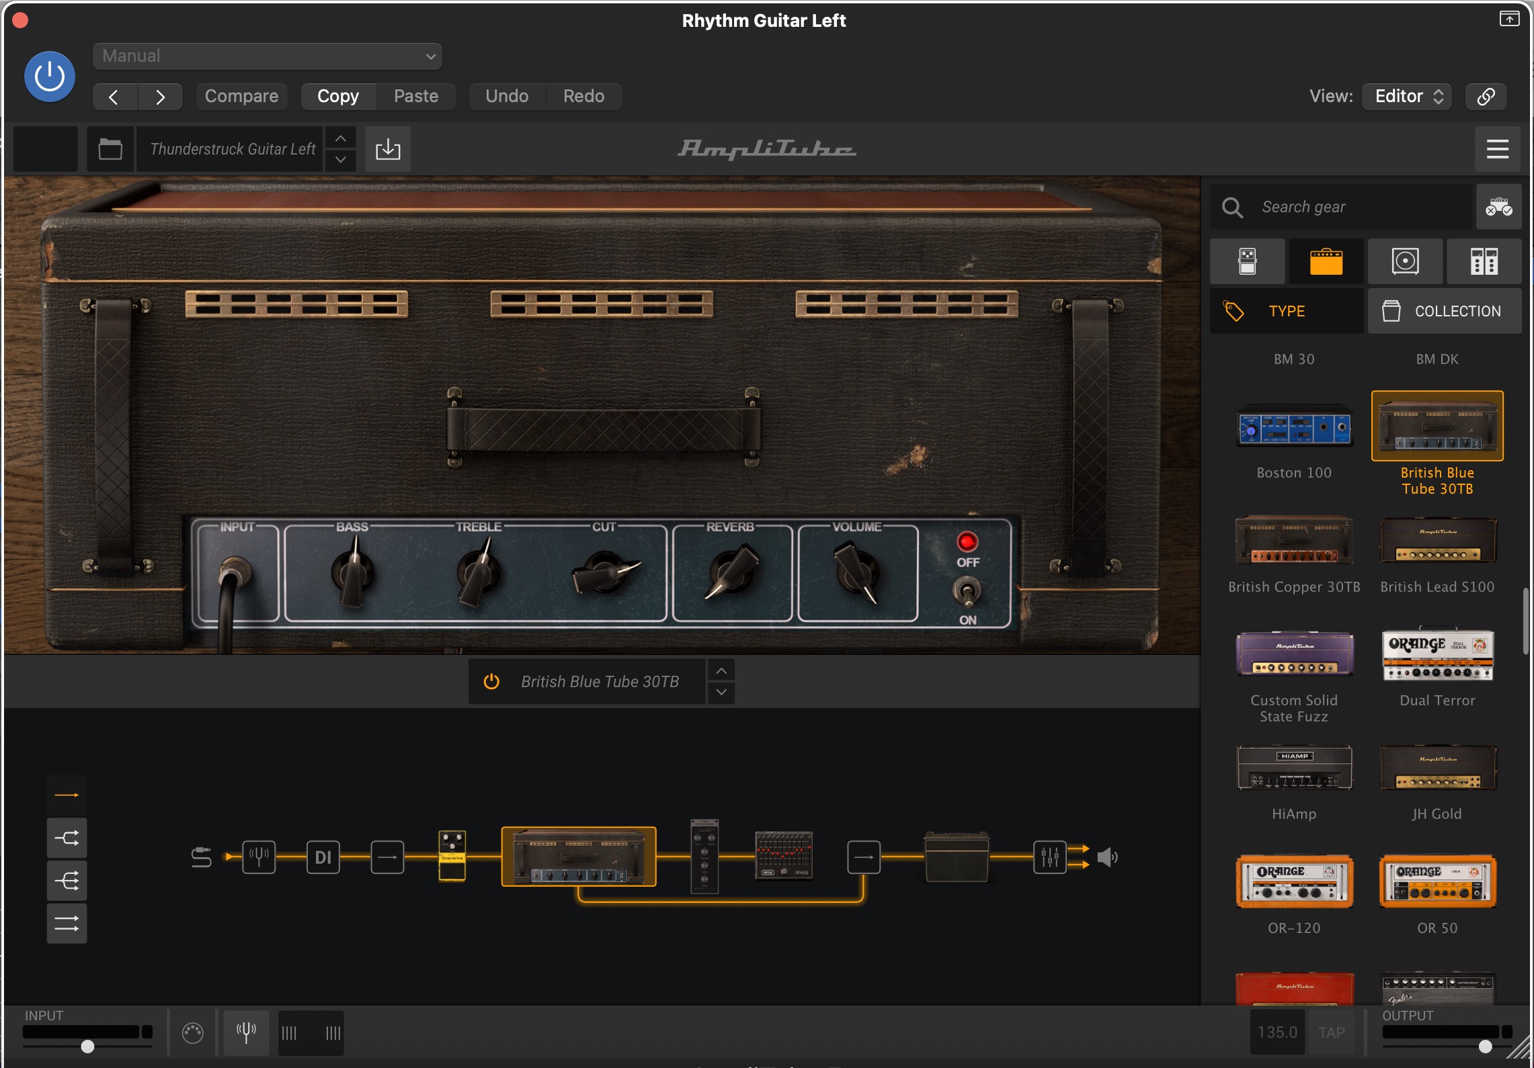This screenshot has height=1068, width=1534.
Task: Click the output speaker icon
Action: (1107, 857)
